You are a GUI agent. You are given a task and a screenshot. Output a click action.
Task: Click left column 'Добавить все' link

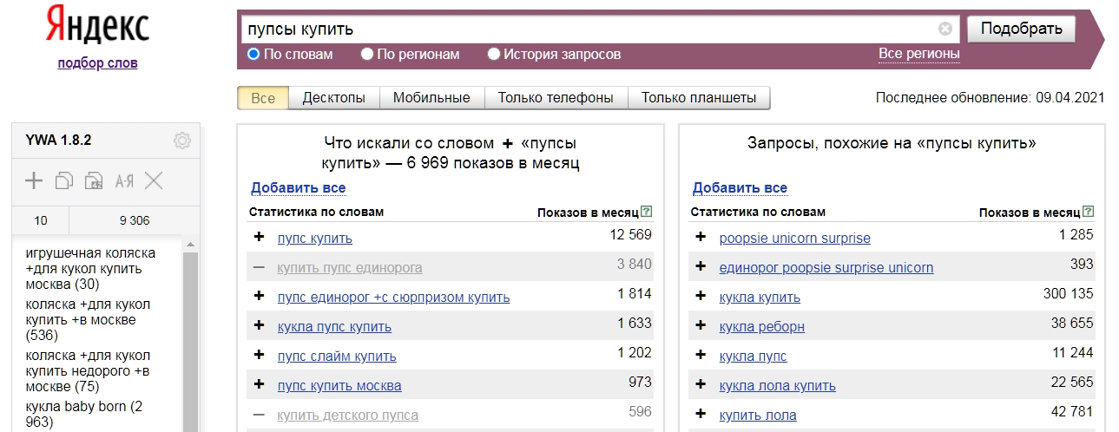point(299,187)
